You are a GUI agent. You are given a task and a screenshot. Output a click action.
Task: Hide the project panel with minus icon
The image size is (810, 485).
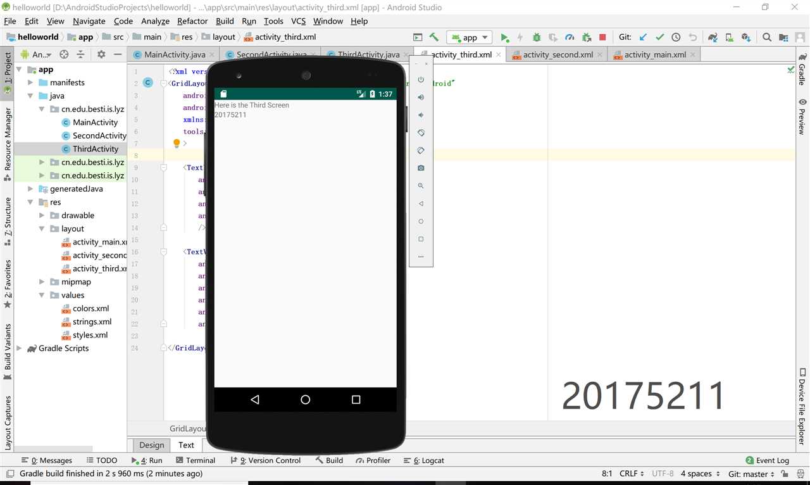pyautogui.click(x=118, y=54)
